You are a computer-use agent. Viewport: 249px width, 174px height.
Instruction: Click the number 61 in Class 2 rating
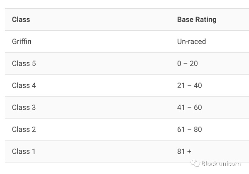(x=181, y=130)
